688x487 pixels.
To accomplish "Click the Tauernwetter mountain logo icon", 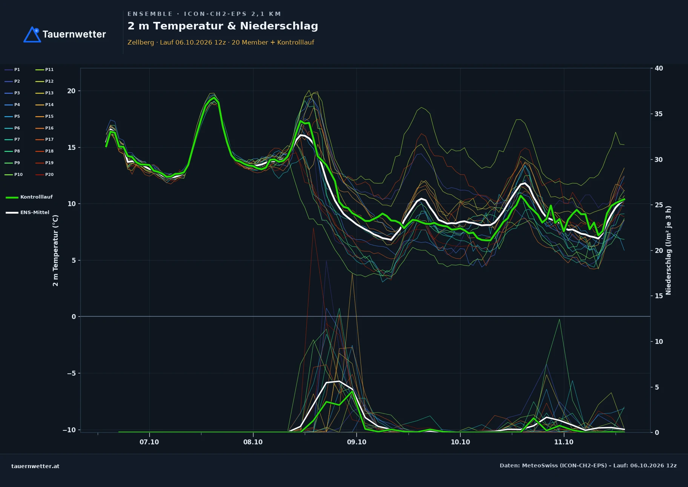I will pos(32,34).
